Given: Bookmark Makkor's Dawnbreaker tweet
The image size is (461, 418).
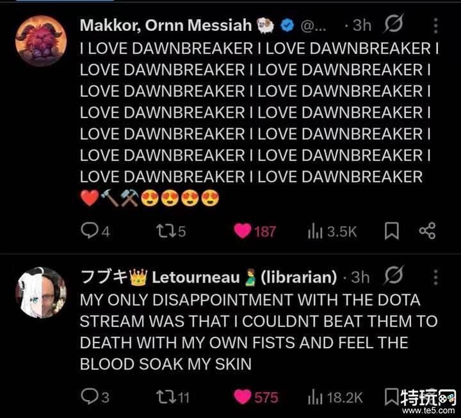Looking at the screenshot, I should (x=392, y=231).
